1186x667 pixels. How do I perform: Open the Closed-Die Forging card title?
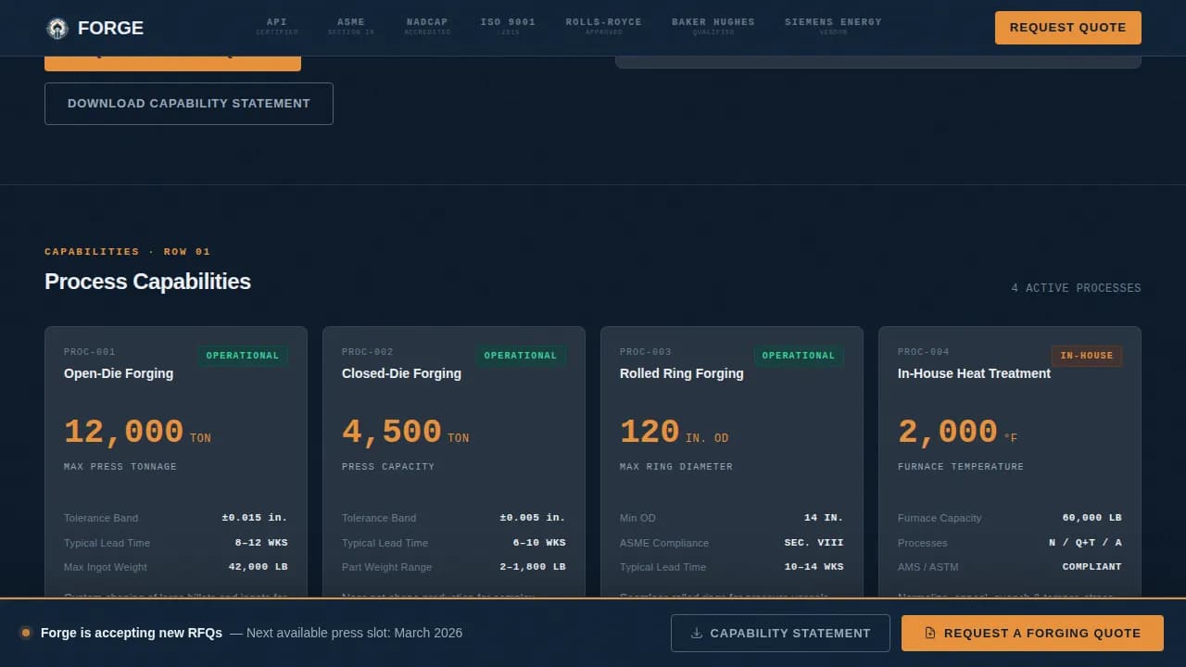click(401, 373)
